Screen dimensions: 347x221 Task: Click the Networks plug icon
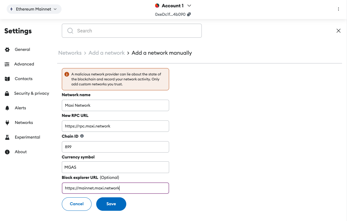[7, 123]
